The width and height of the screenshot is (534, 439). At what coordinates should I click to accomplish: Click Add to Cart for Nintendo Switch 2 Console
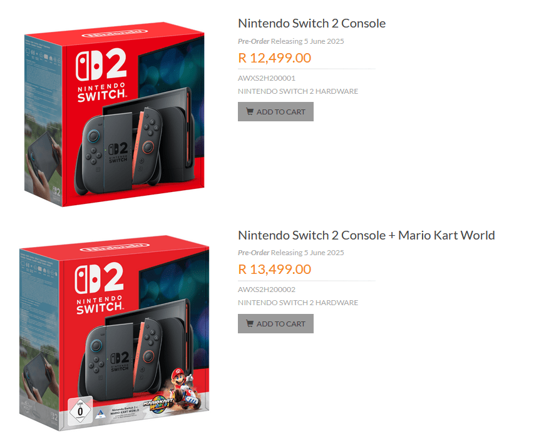pos(275,111)
